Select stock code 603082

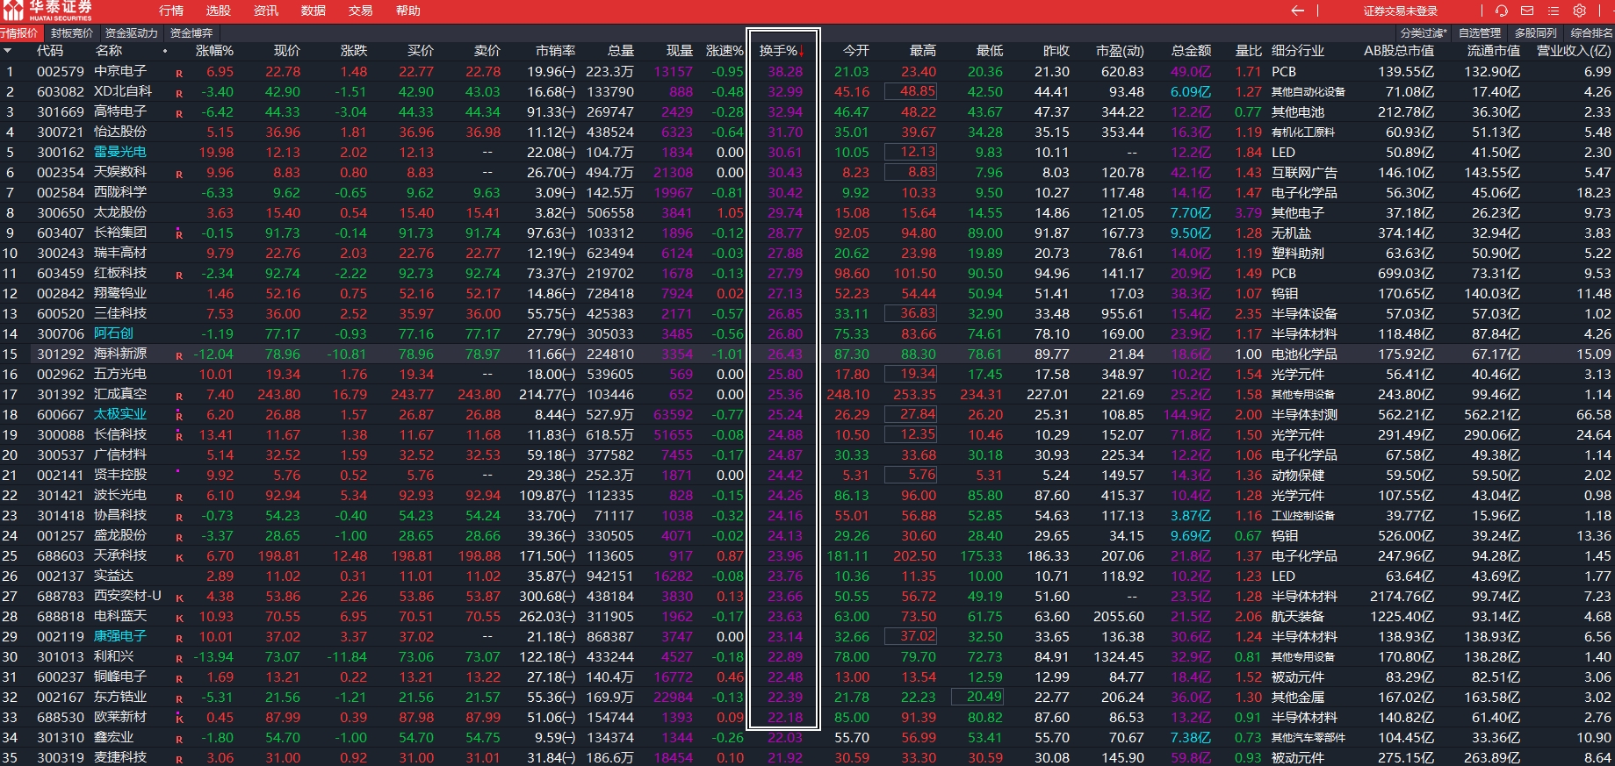[61, 91]
